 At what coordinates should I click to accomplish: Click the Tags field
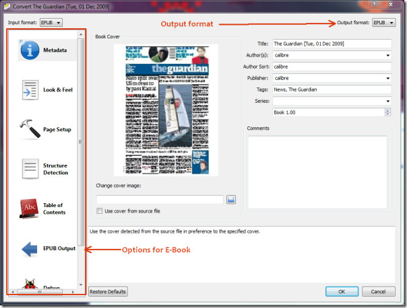tap(332, 89)
